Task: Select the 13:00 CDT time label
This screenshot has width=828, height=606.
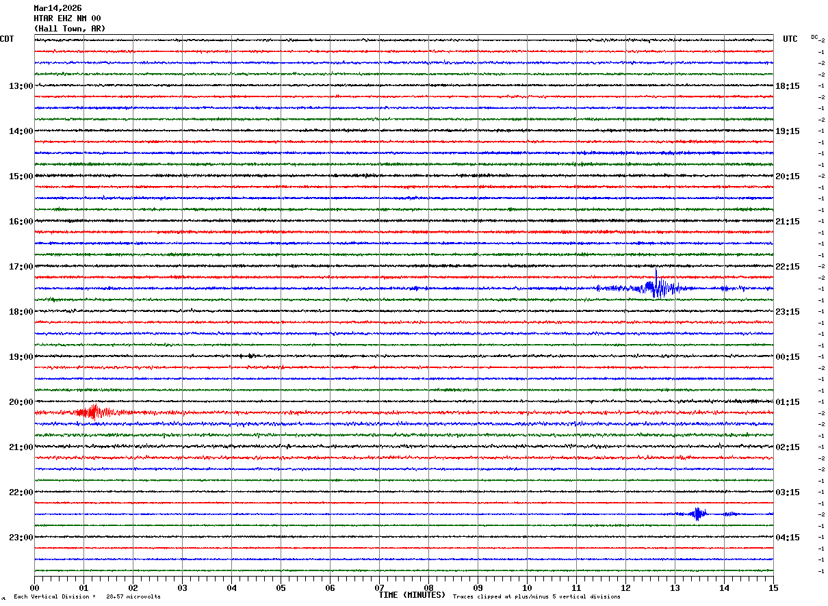Action: coord(21,86)
